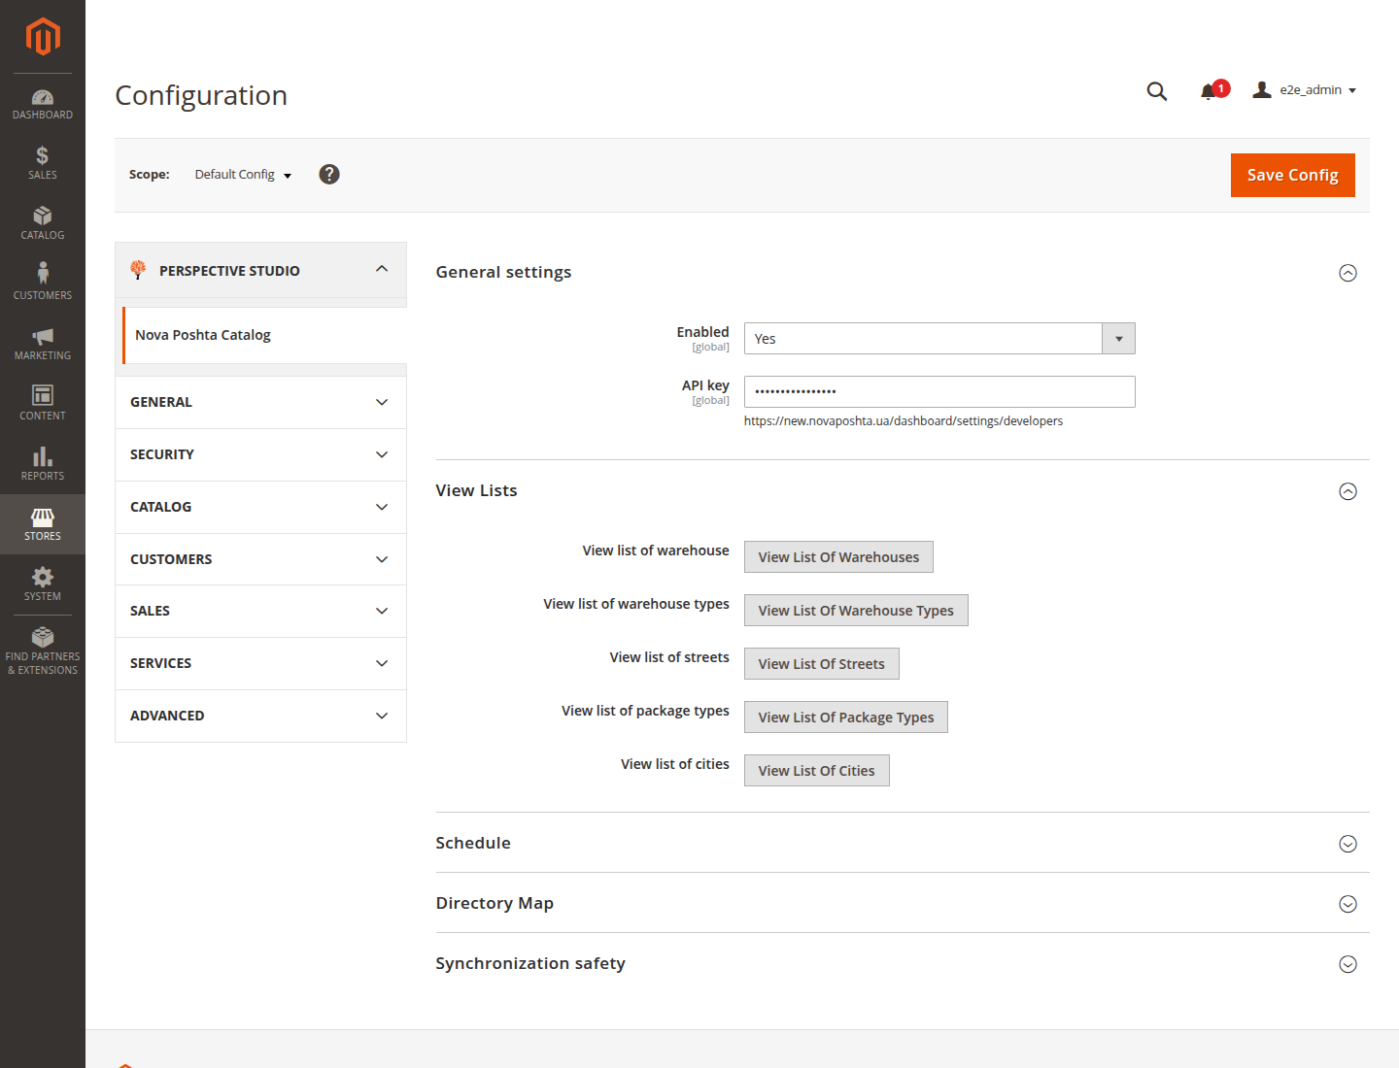Click the Configuration page title

pos(201,95)
